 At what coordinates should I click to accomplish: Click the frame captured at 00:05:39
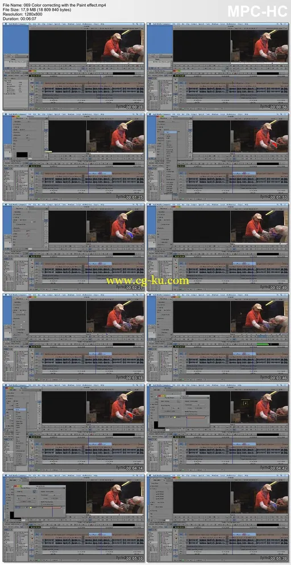218,518
